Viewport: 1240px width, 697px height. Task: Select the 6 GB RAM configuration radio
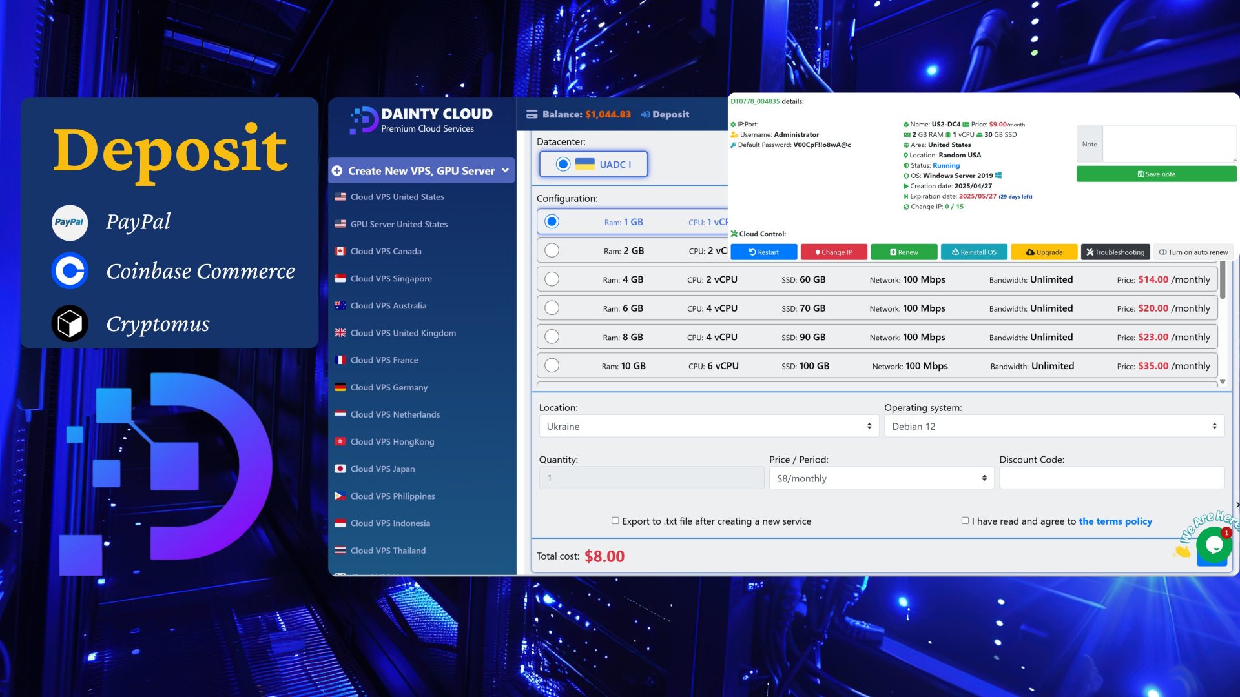click(552, 308)
